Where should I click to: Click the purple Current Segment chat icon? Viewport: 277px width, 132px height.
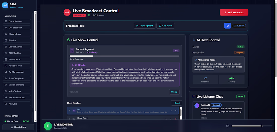tap(72, 51)
